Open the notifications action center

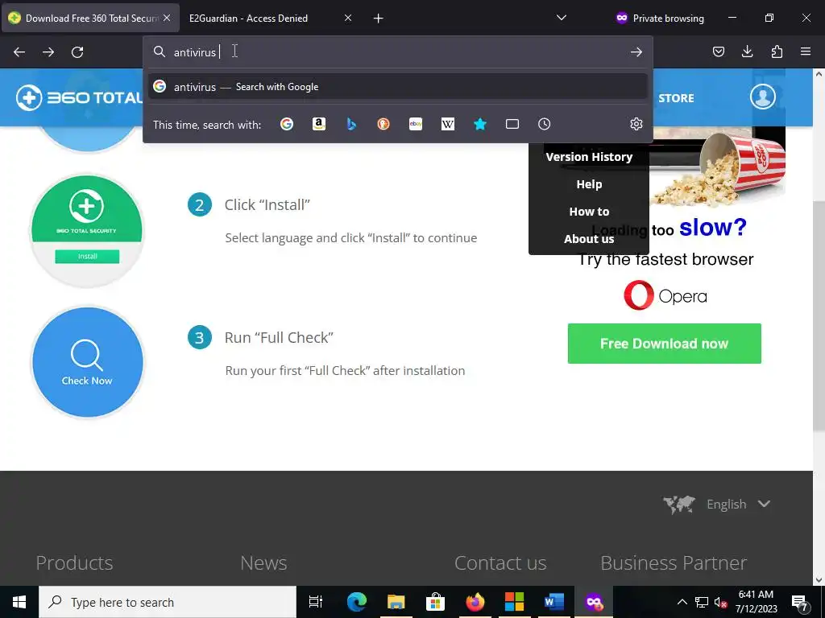click(x=800, y=602)
